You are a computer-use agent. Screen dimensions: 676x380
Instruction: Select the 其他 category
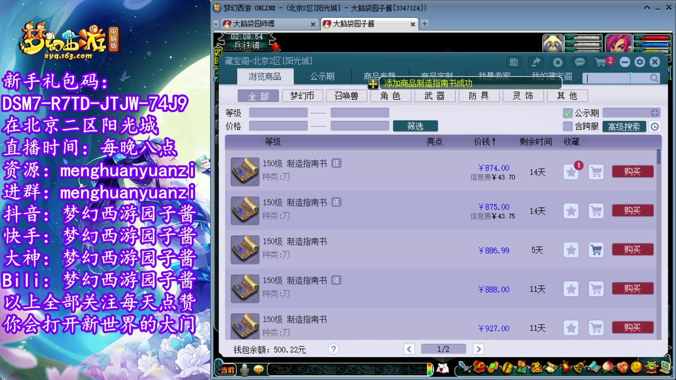click(567, 96)
